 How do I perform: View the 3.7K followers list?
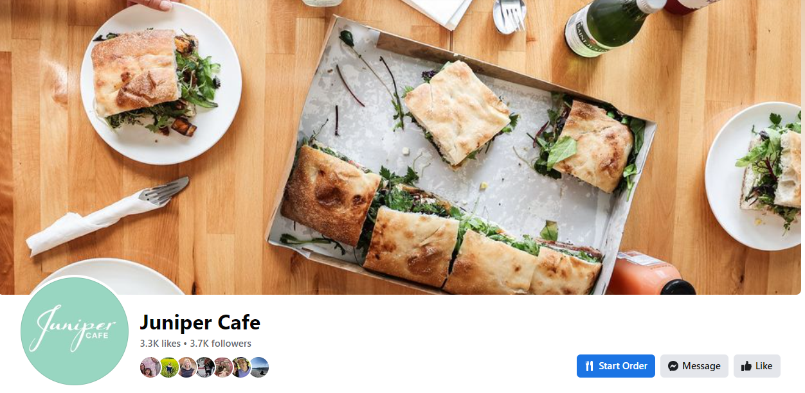221,344
